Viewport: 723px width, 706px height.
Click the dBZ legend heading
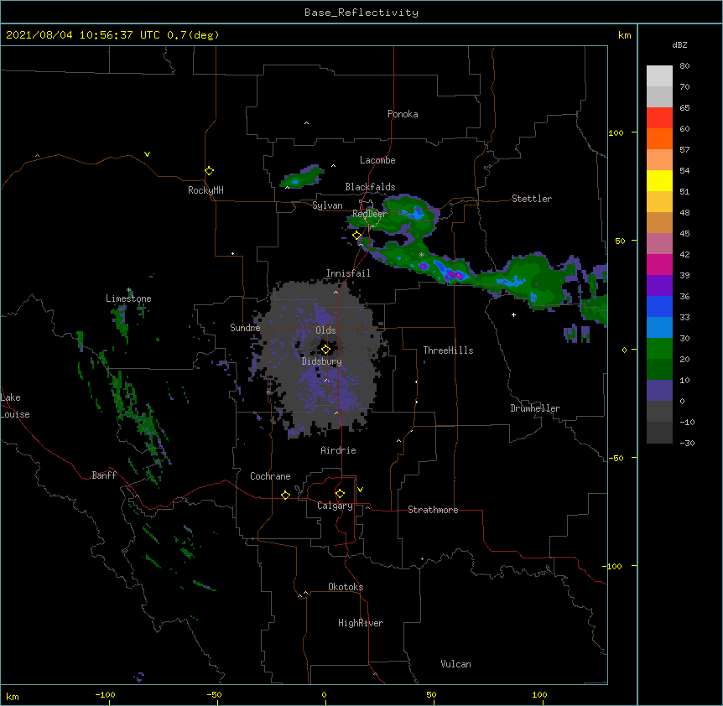[x=679, y=45]
